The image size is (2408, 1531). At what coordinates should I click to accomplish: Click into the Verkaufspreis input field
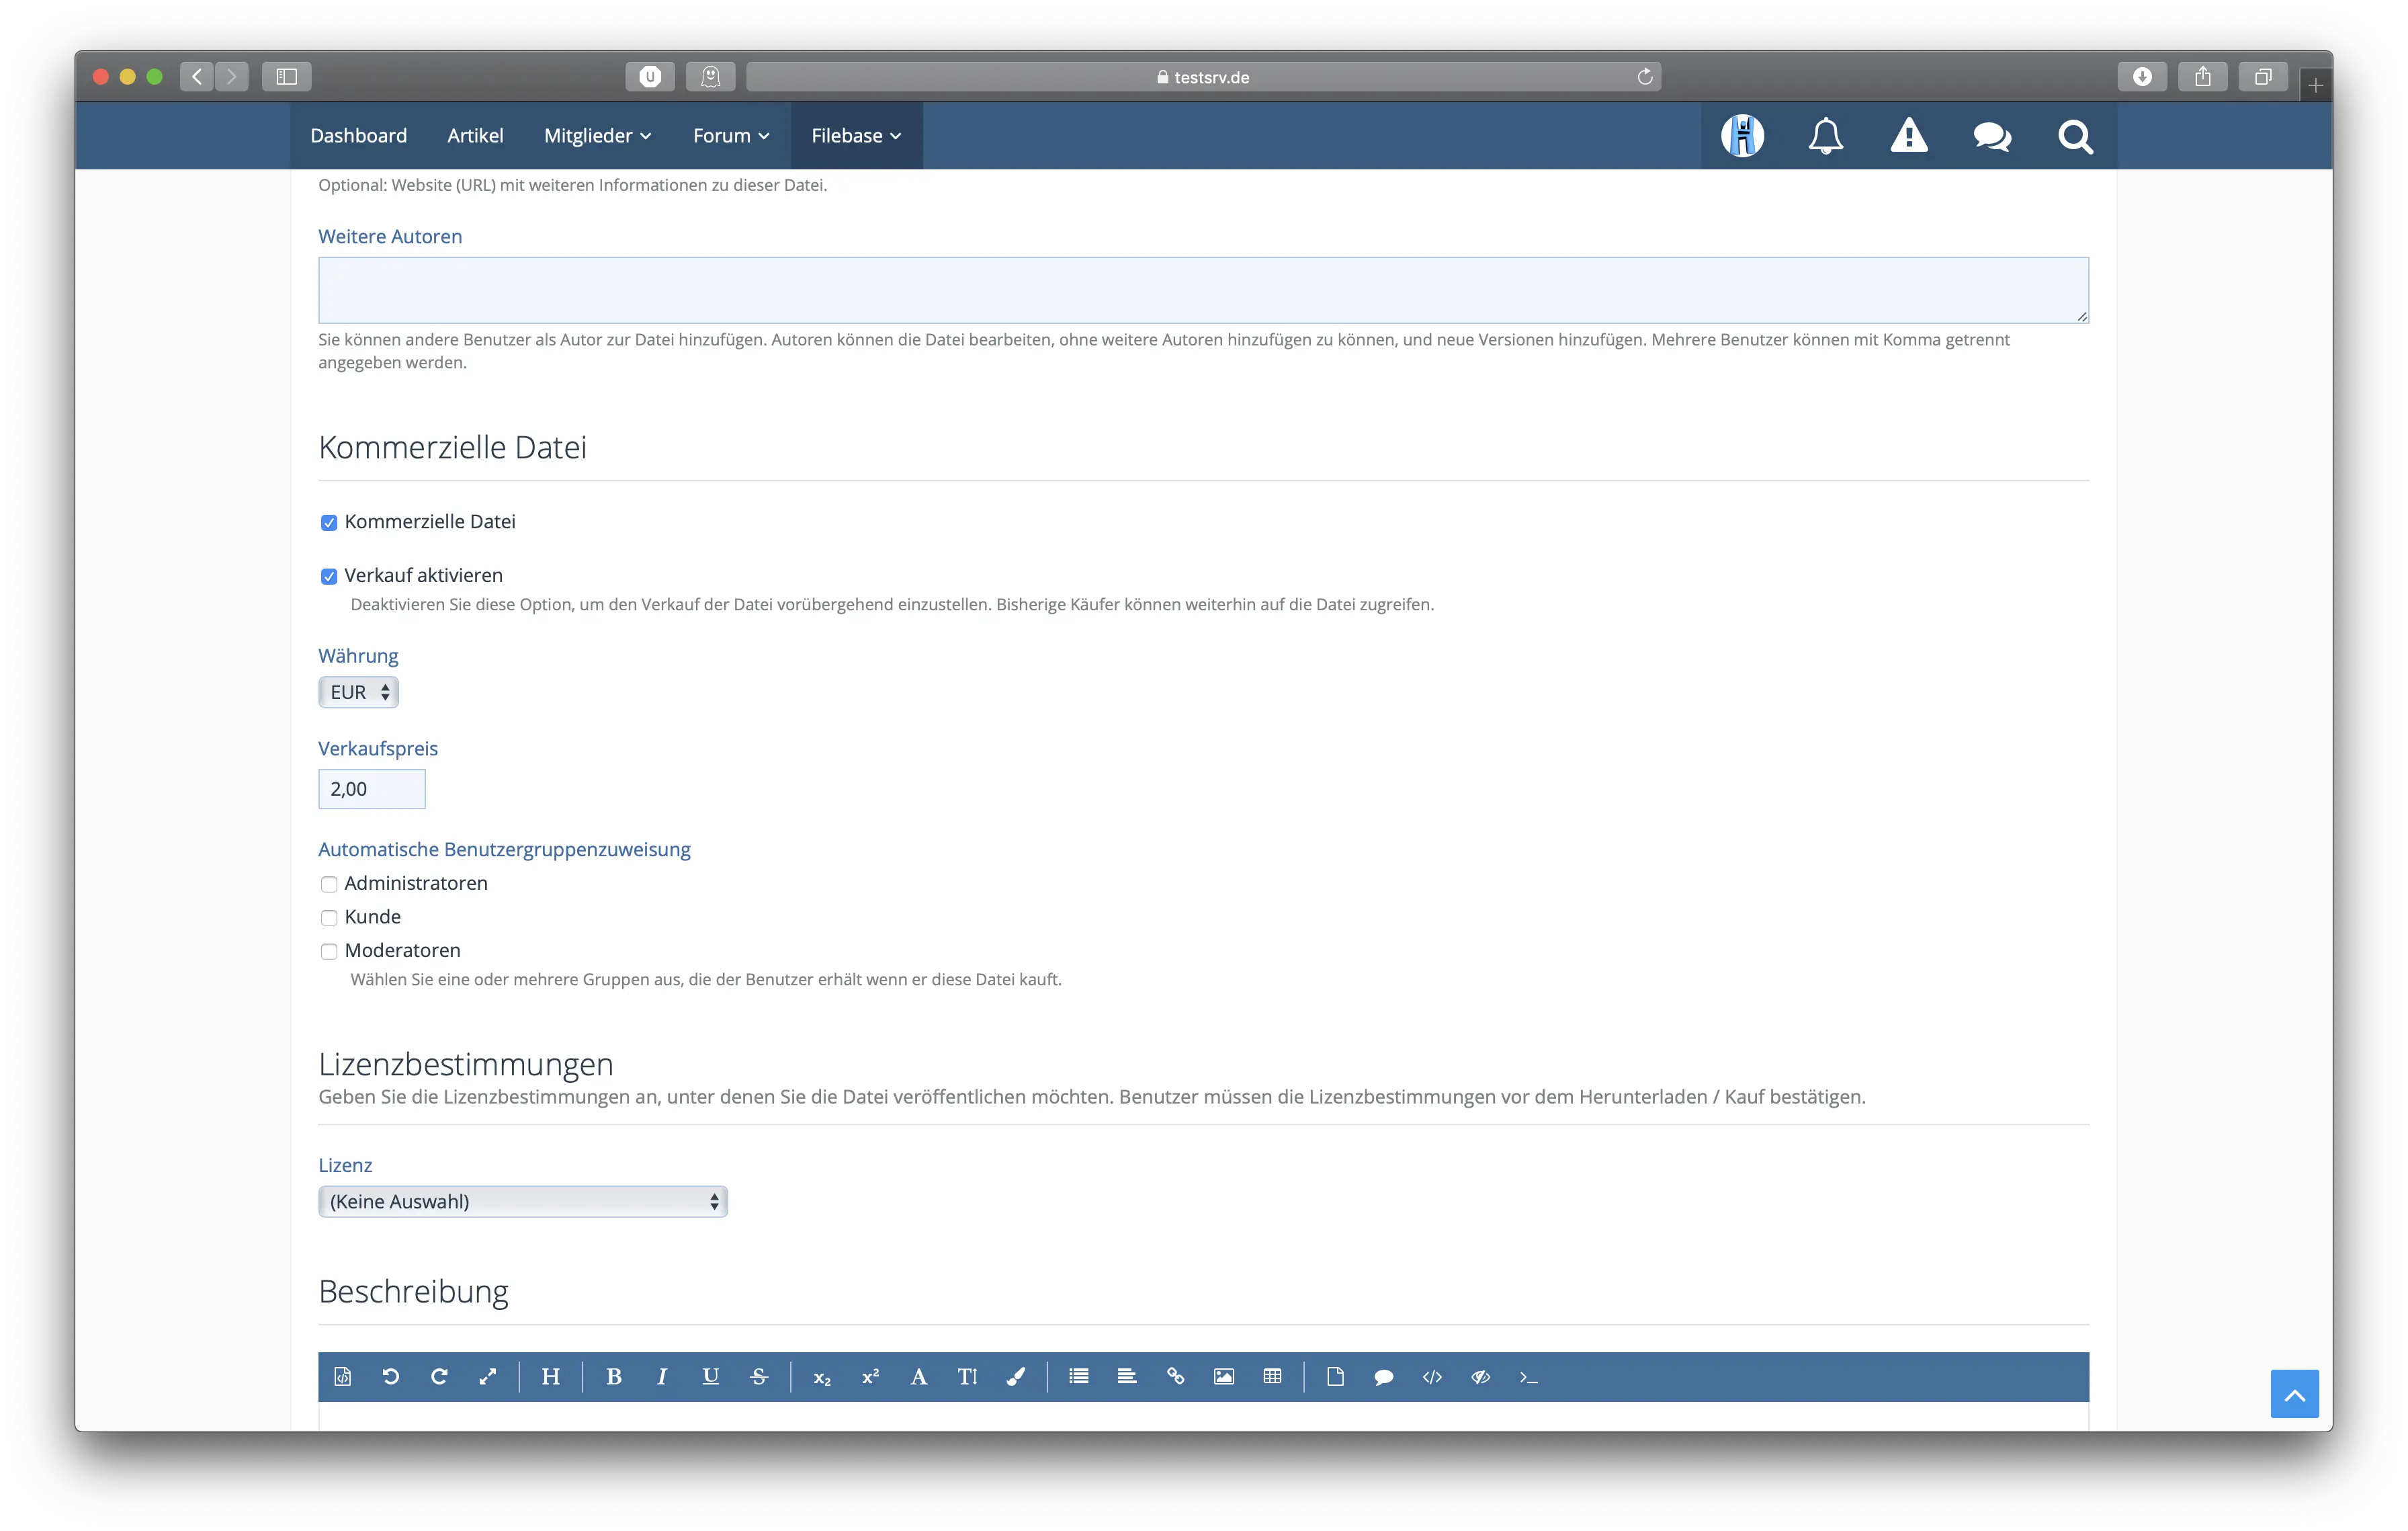pos(371,789)
